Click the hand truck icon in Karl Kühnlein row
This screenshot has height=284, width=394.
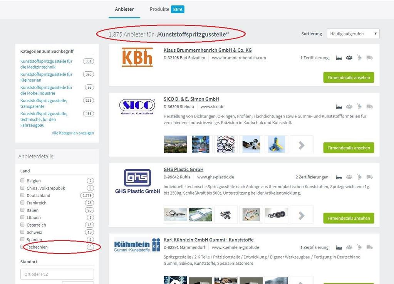click(x=359, y=247)
